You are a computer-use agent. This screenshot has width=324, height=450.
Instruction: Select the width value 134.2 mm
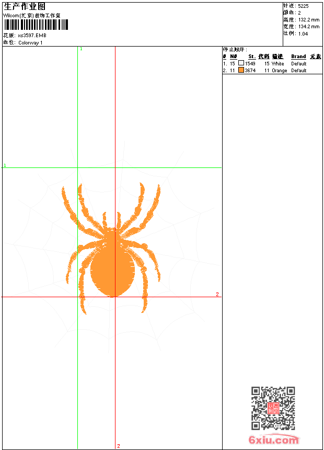pyautogui.click(x=309, y=27)
